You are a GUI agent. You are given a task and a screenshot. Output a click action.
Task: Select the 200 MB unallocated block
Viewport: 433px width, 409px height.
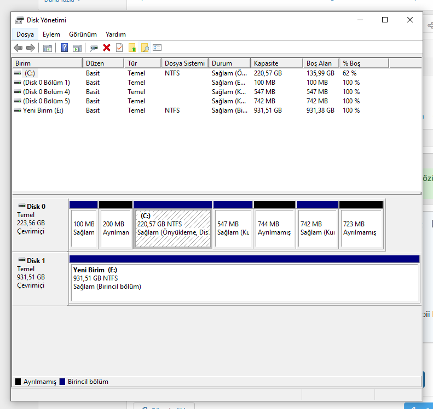(x=116, y=225)
